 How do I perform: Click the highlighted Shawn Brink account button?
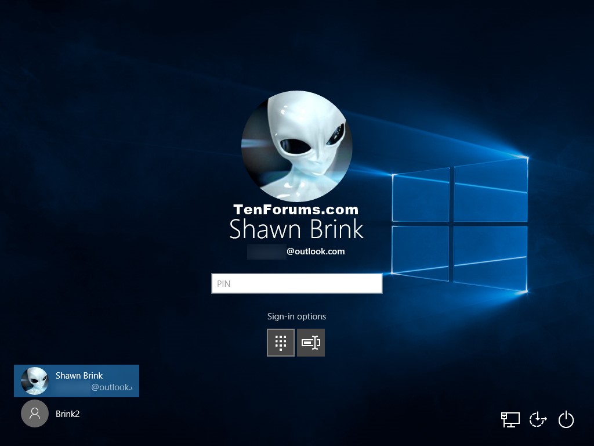click(76, 380)
